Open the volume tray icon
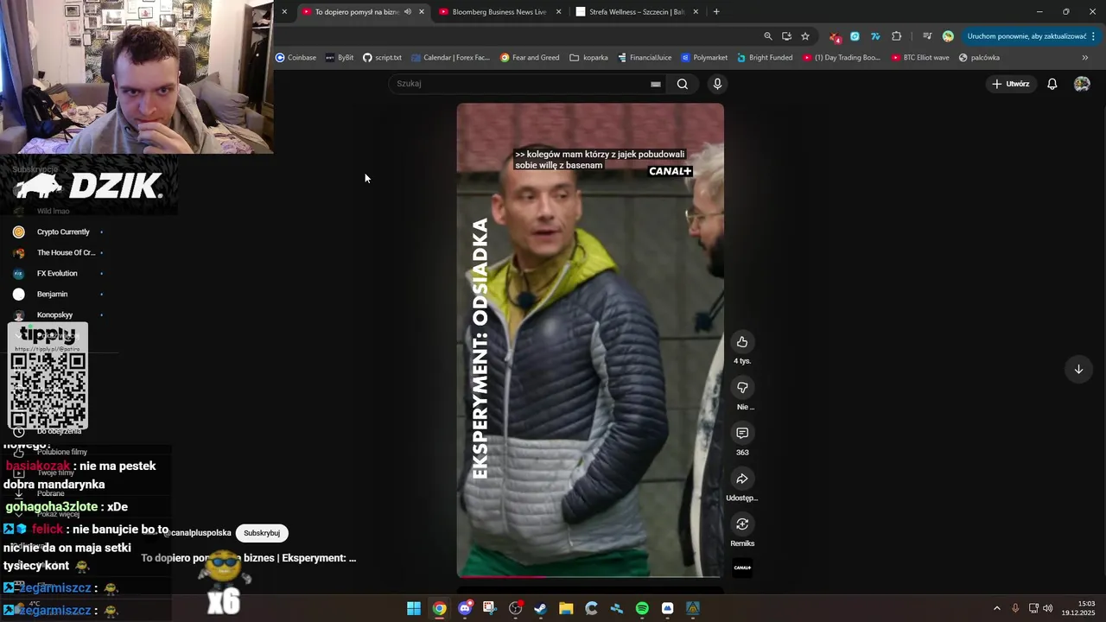Image resolution: width=1106 pixels, height=622 pixels. pos(1048,608)
